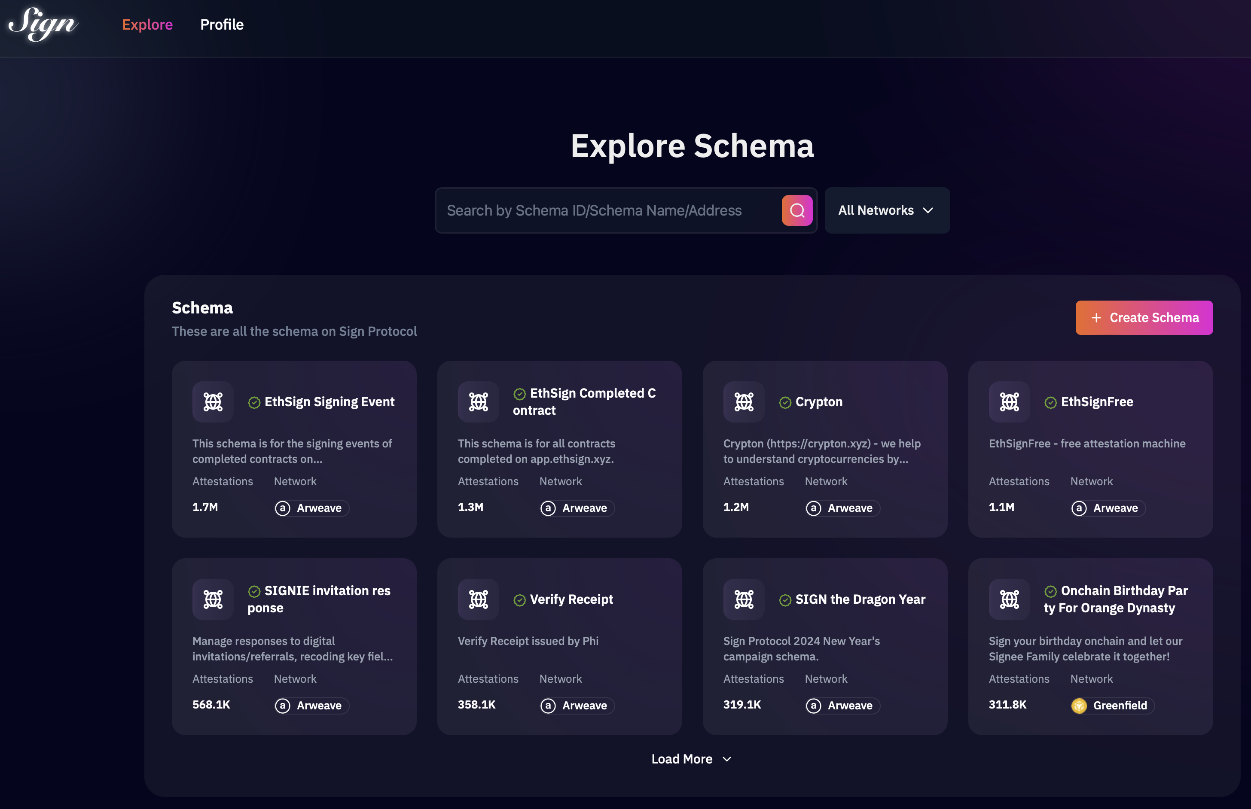Click the Crypton schema icon
The height and width of the screenshot is (809, 1251).
coord(744,402)
